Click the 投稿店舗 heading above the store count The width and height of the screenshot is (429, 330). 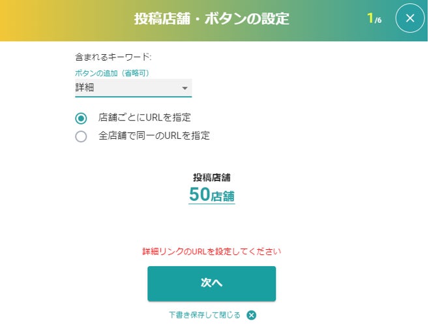click(x=212, y=177)
